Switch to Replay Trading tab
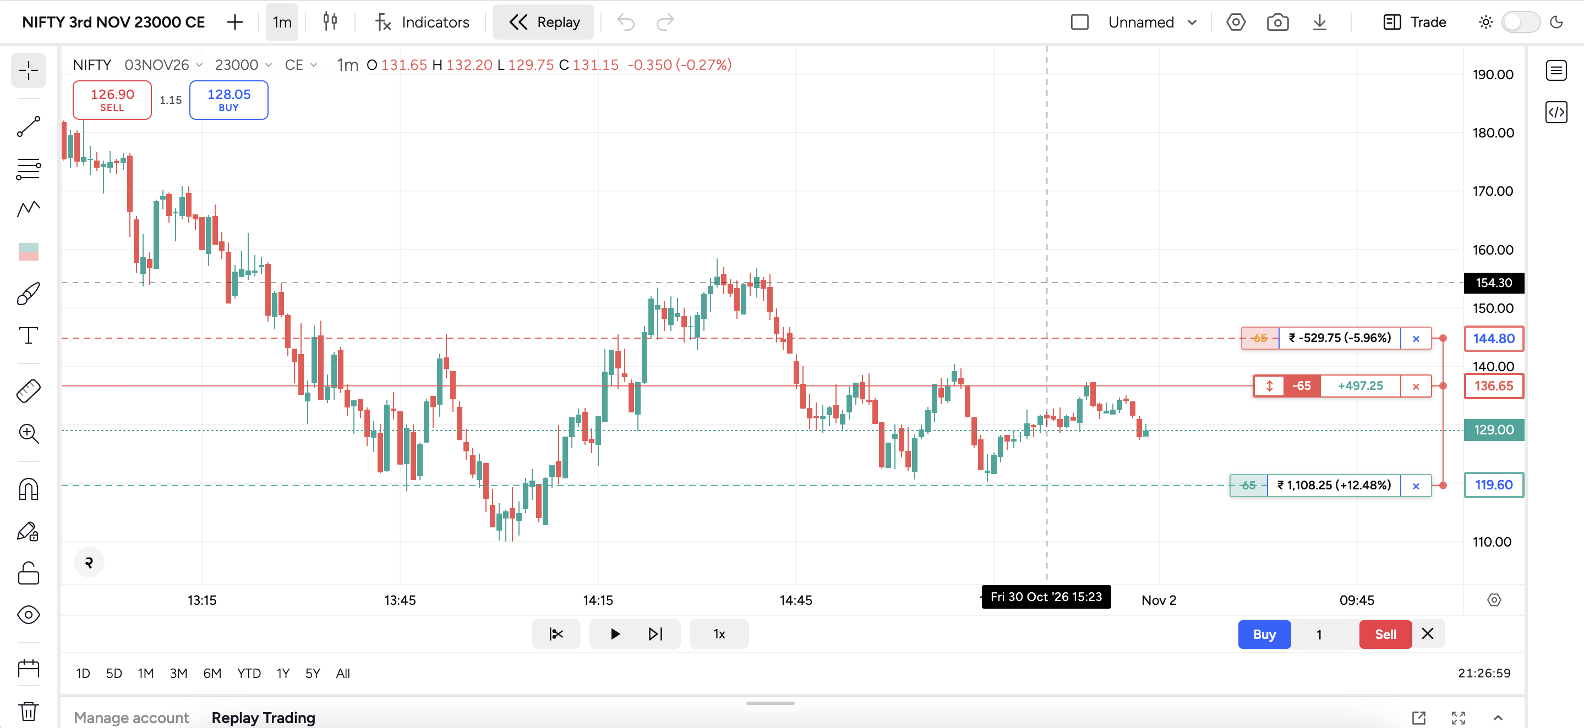This screenshot has height=728, width=1584. [x=263, y=718]
